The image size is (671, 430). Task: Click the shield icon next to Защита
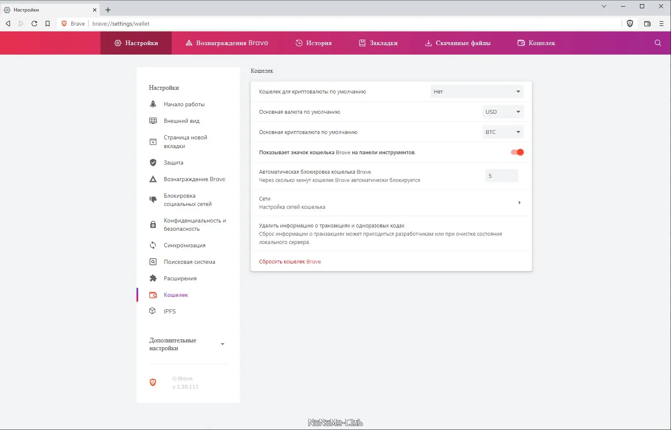click(x=153, y=162)
